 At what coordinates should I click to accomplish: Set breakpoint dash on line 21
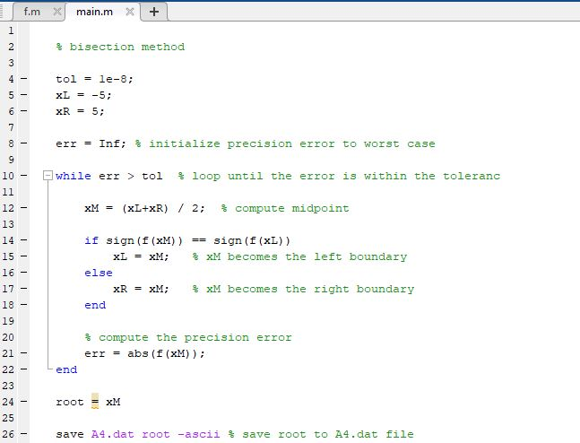pyautogui.click(x=23, y=353)
